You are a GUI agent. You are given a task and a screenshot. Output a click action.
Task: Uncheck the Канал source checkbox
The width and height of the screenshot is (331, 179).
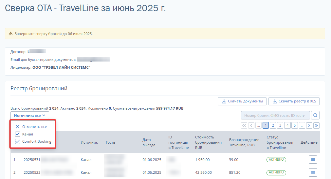click(x=18, y=134)
